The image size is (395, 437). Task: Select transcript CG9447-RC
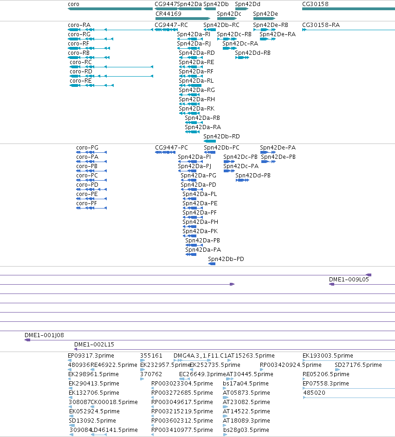coord(166,30)
